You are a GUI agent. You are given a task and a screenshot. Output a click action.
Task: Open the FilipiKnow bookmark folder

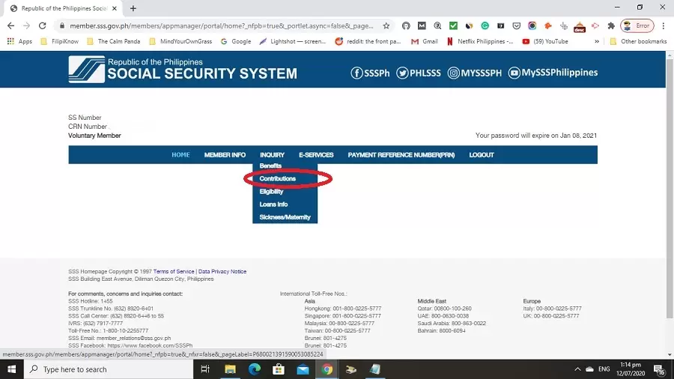tap(59, 41)
